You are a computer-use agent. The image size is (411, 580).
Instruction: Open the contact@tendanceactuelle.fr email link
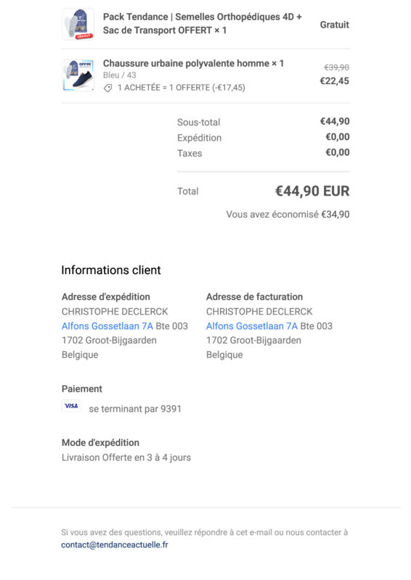[x=115, y=545]
